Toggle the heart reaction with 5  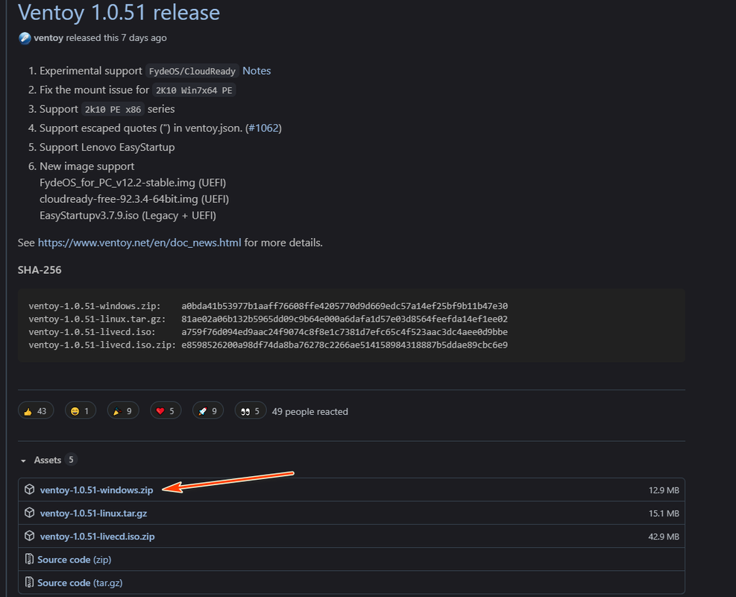(x=166, y=411)
